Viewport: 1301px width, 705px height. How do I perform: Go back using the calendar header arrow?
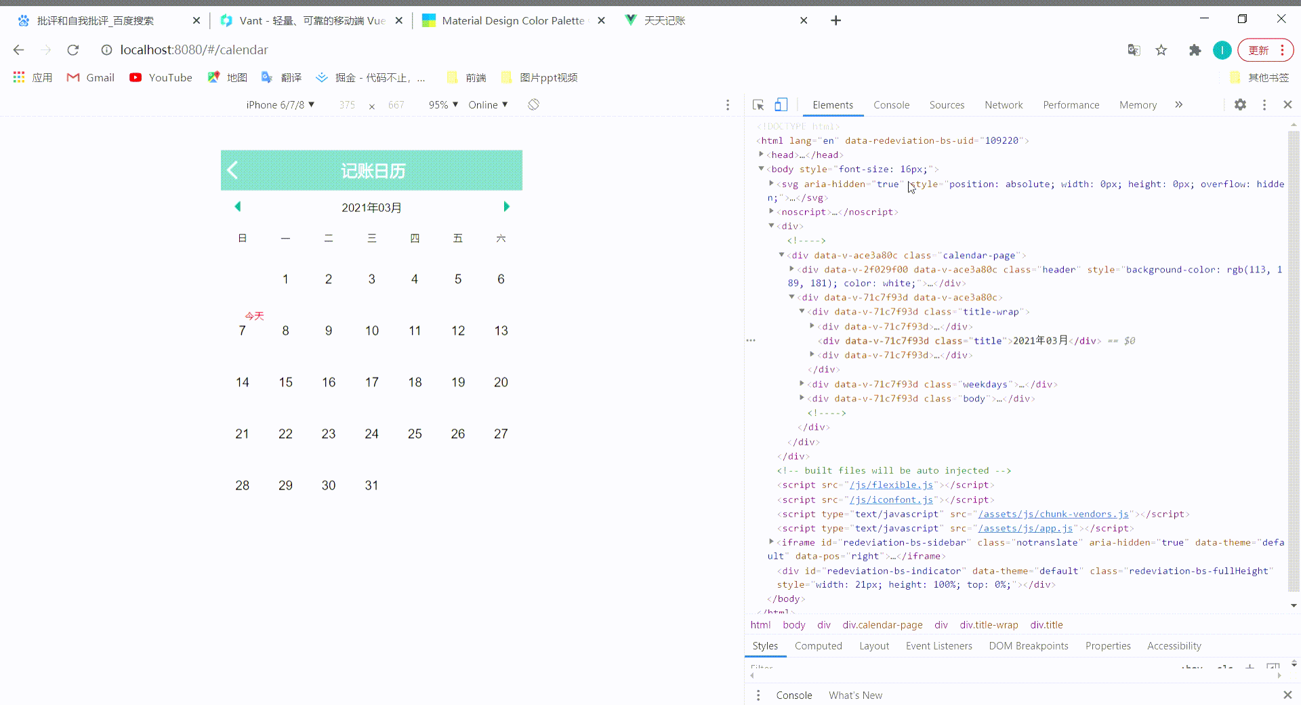coord(232,170)
